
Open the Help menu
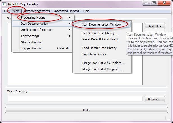[x=86, y=11]
